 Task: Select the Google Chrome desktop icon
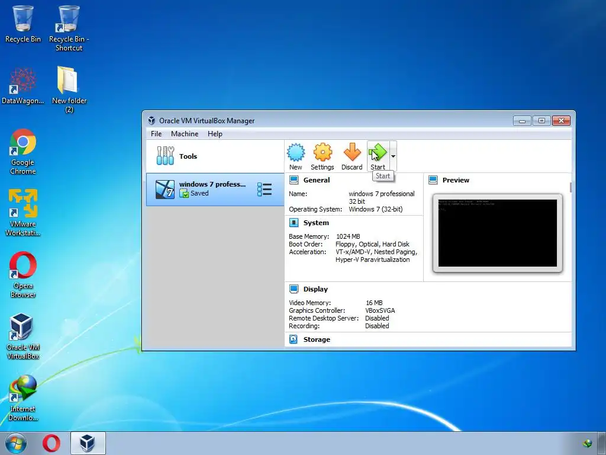23,152
